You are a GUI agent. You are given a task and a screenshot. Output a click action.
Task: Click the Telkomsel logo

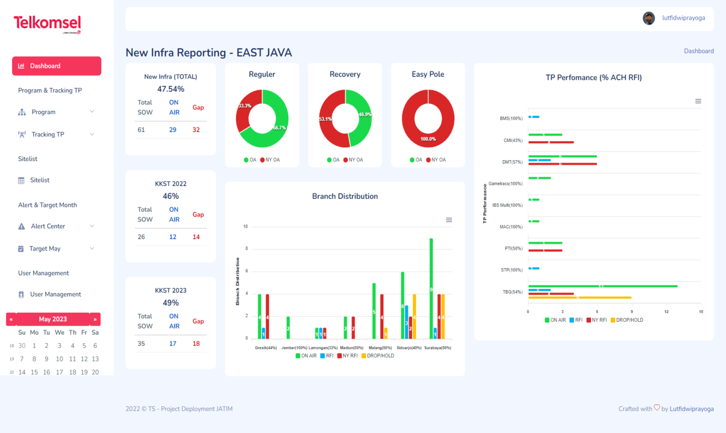(x=47, y=24)
